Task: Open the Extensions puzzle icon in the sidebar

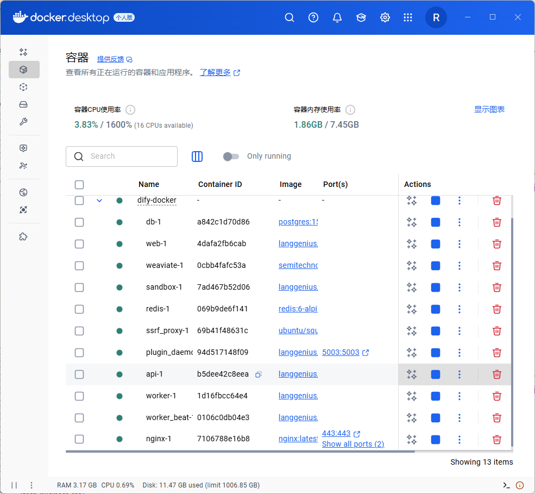Action: 23,237
